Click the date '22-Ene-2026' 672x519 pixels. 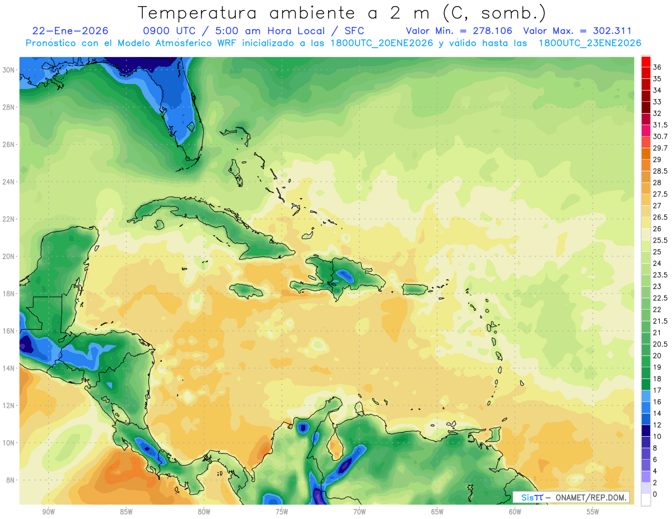[71, 31]
